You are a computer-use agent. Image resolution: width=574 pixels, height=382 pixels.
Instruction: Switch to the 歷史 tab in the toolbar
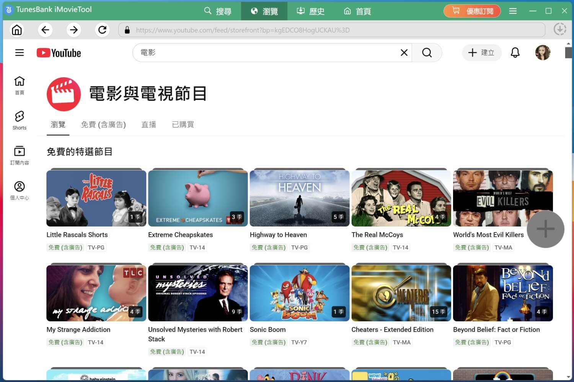pyautogui.click(x=310, y=11)
